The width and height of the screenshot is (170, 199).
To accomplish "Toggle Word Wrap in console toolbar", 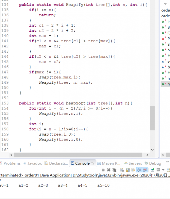I will tap(133, 170).
